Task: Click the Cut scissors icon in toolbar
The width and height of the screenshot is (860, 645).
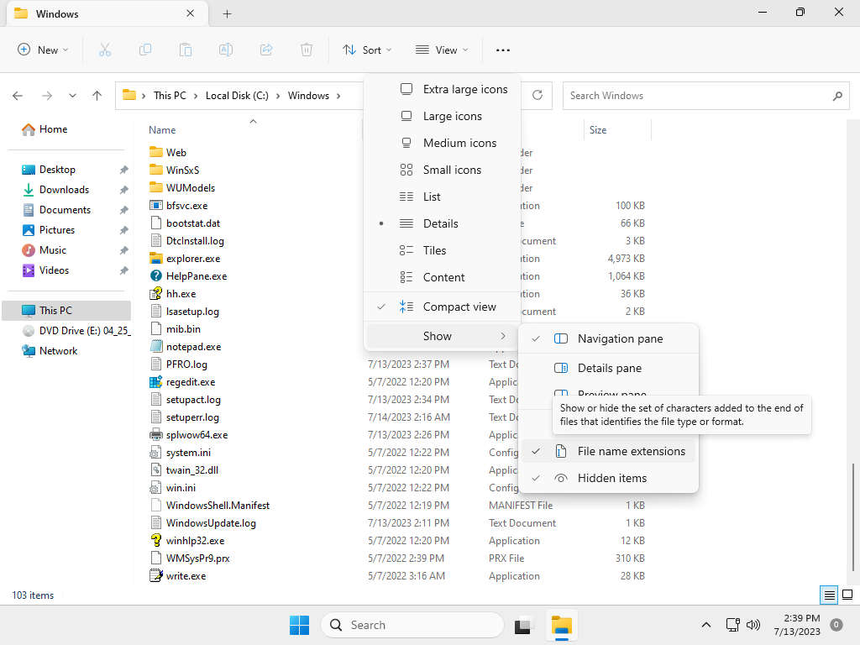Action: pos(105,50)
